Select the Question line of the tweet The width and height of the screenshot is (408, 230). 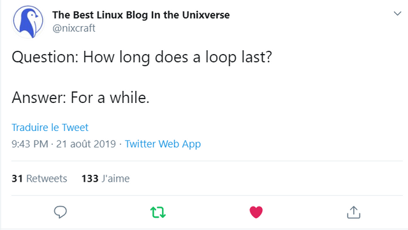click(x=142, y=57)
